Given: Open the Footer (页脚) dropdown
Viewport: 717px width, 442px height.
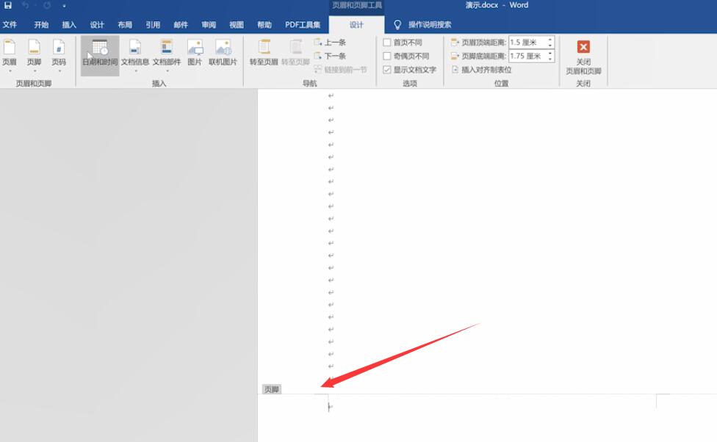Looking at the screenshot, I should coord(34,54).
